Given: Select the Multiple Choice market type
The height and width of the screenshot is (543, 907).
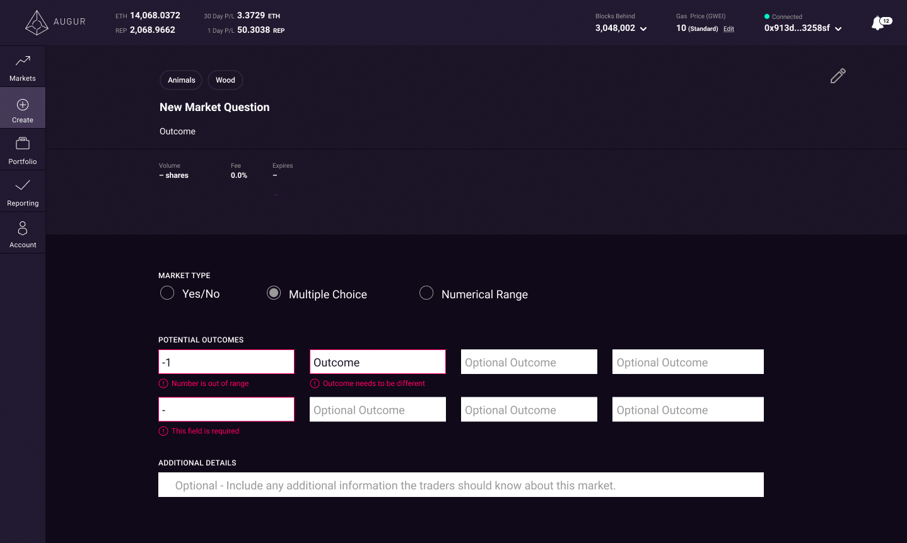Looking at the screenshot, I should [x=273, y=293].
